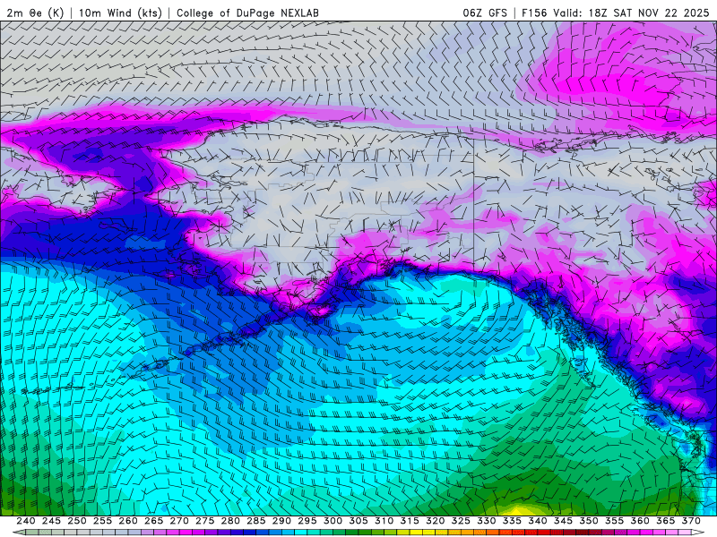The image size is (717, 537).
Task: Click the 350 value on the color scale
Action: (x=589, y=521)
